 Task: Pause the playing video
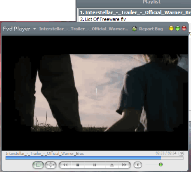tap(94, 165)
